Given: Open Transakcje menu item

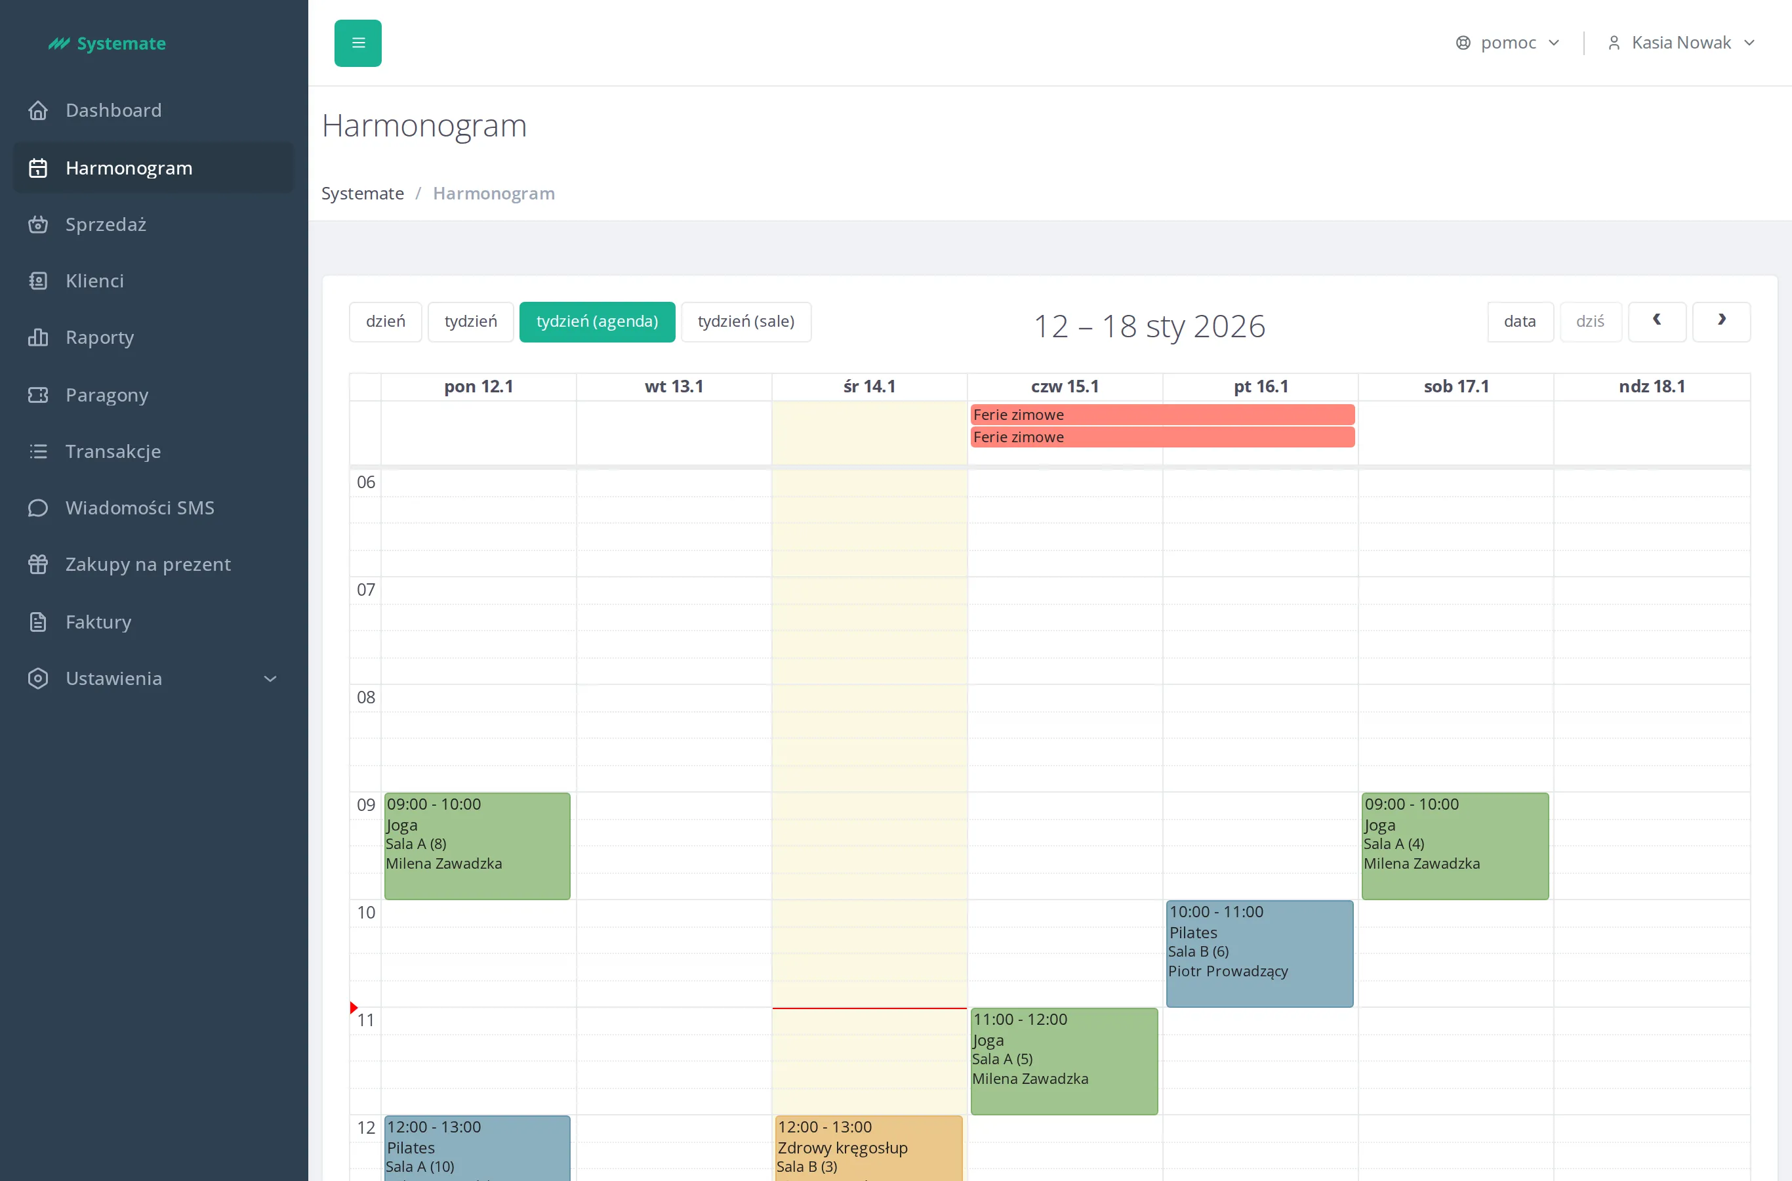Looking at the screenshot, I should 153,451.
